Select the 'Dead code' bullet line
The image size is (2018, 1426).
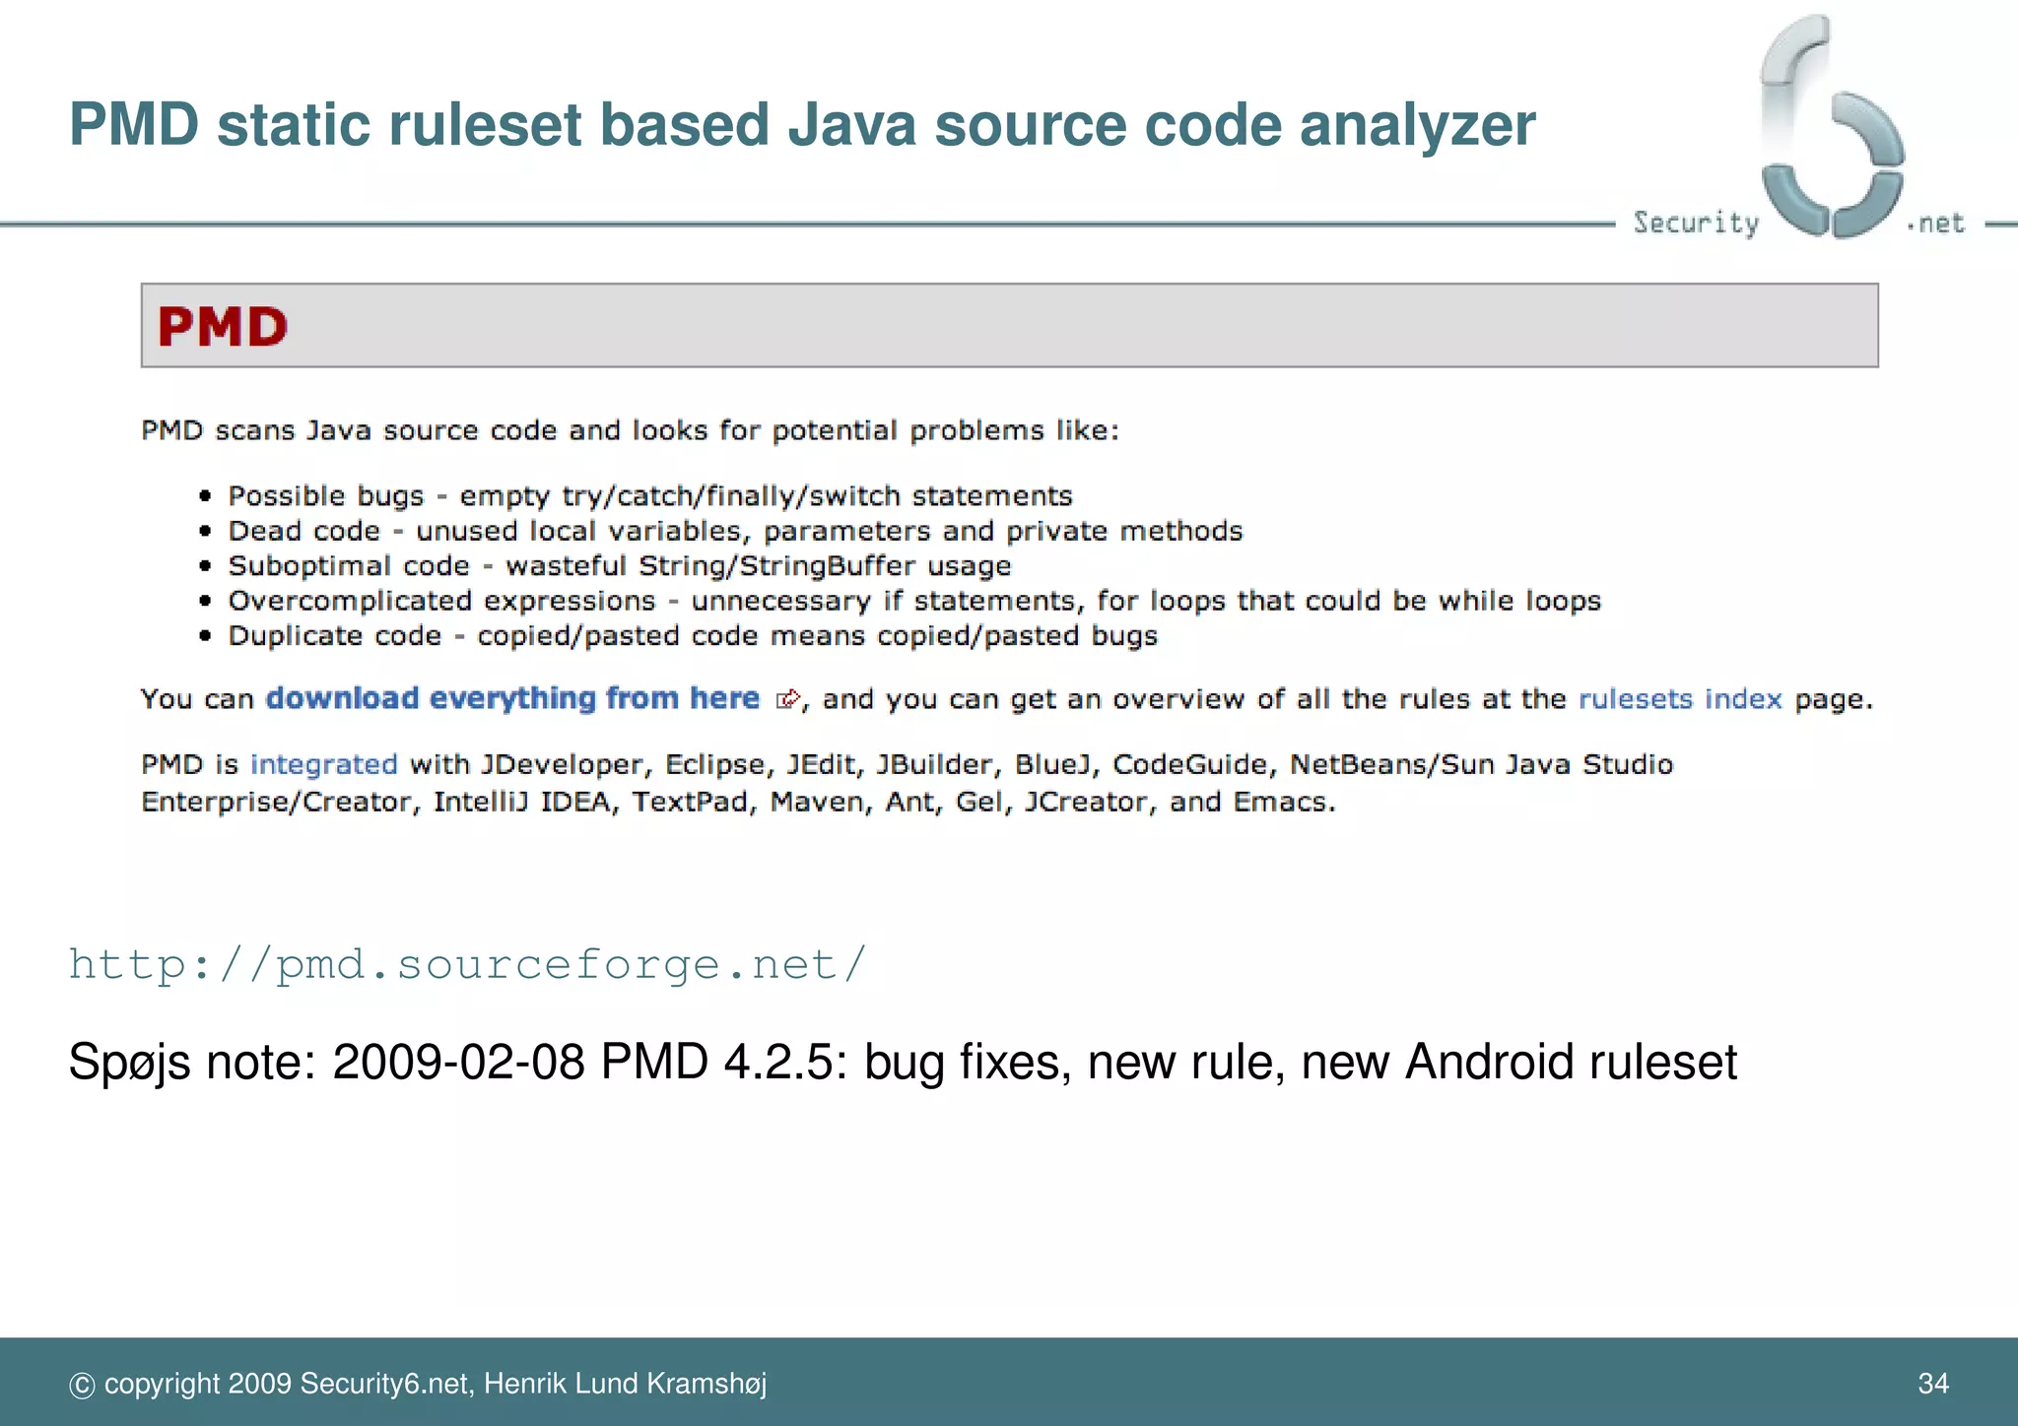click(x=735, y=531)
